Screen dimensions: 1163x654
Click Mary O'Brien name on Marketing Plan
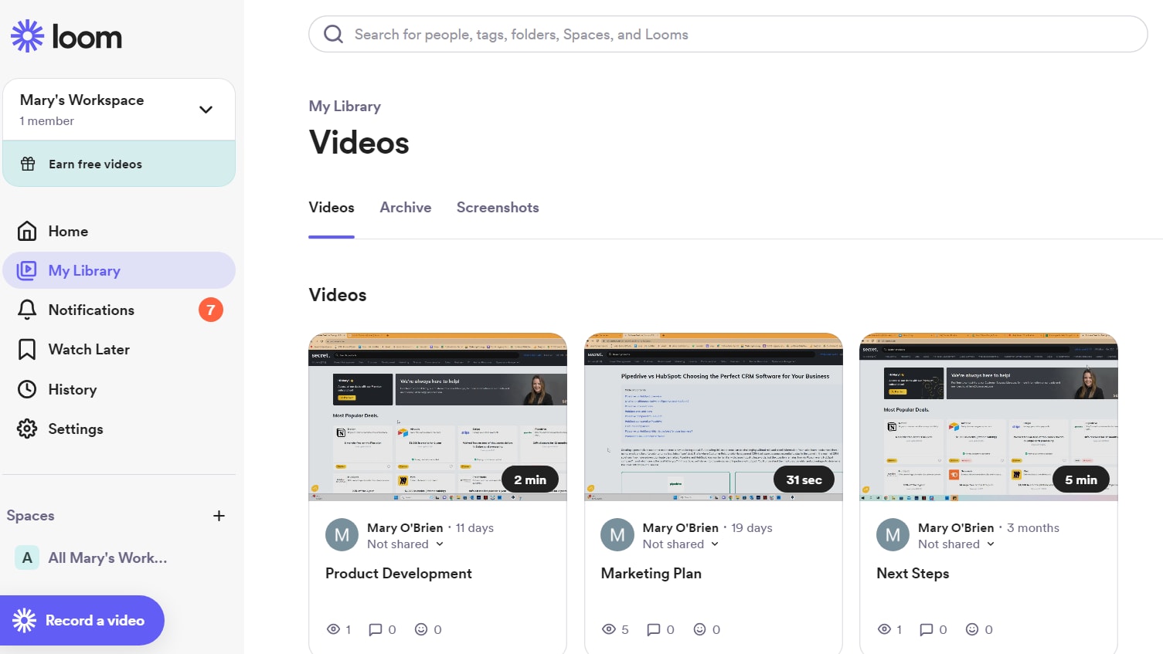point(681,527)
